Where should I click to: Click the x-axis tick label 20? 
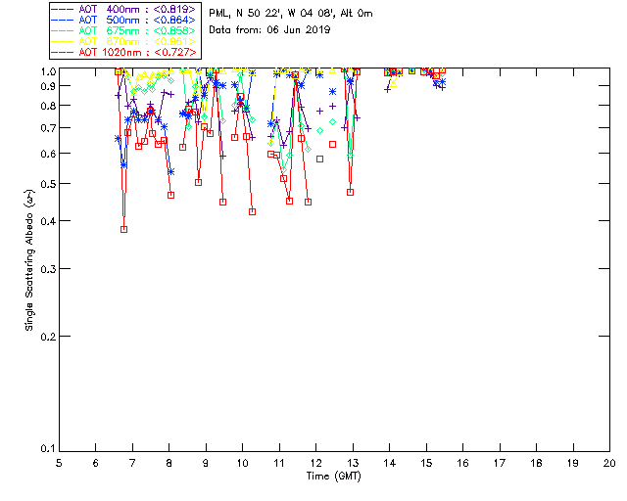609,462
